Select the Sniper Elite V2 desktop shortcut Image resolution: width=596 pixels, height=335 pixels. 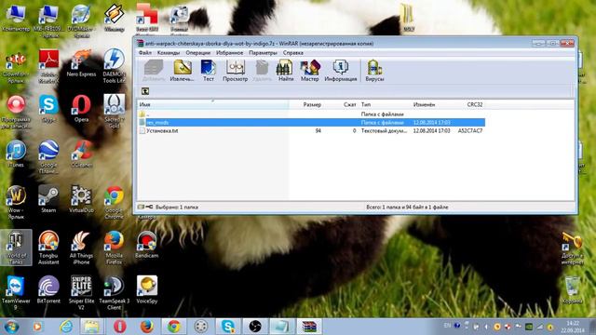click(x=81, y=292)
